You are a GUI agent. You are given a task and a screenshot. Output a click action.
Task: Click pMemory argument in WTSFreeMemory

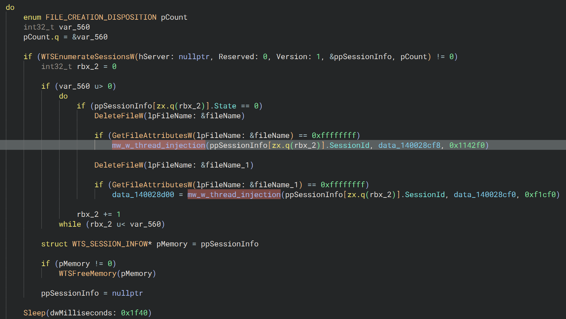(x=136, y=273)
